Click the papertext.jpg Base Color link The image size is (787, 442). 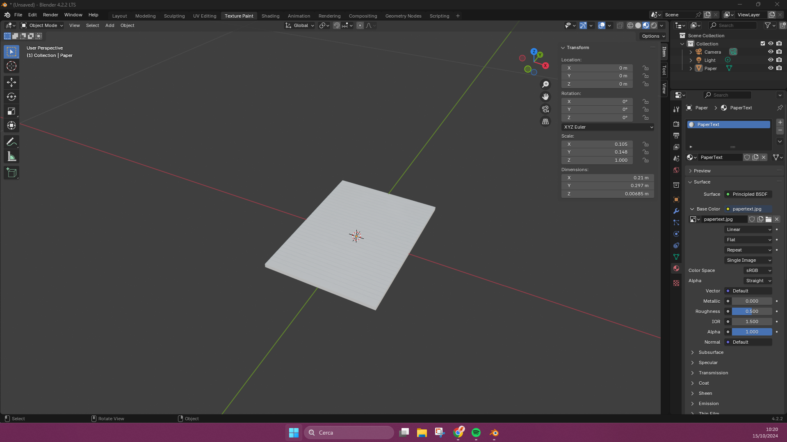[748, 209]
